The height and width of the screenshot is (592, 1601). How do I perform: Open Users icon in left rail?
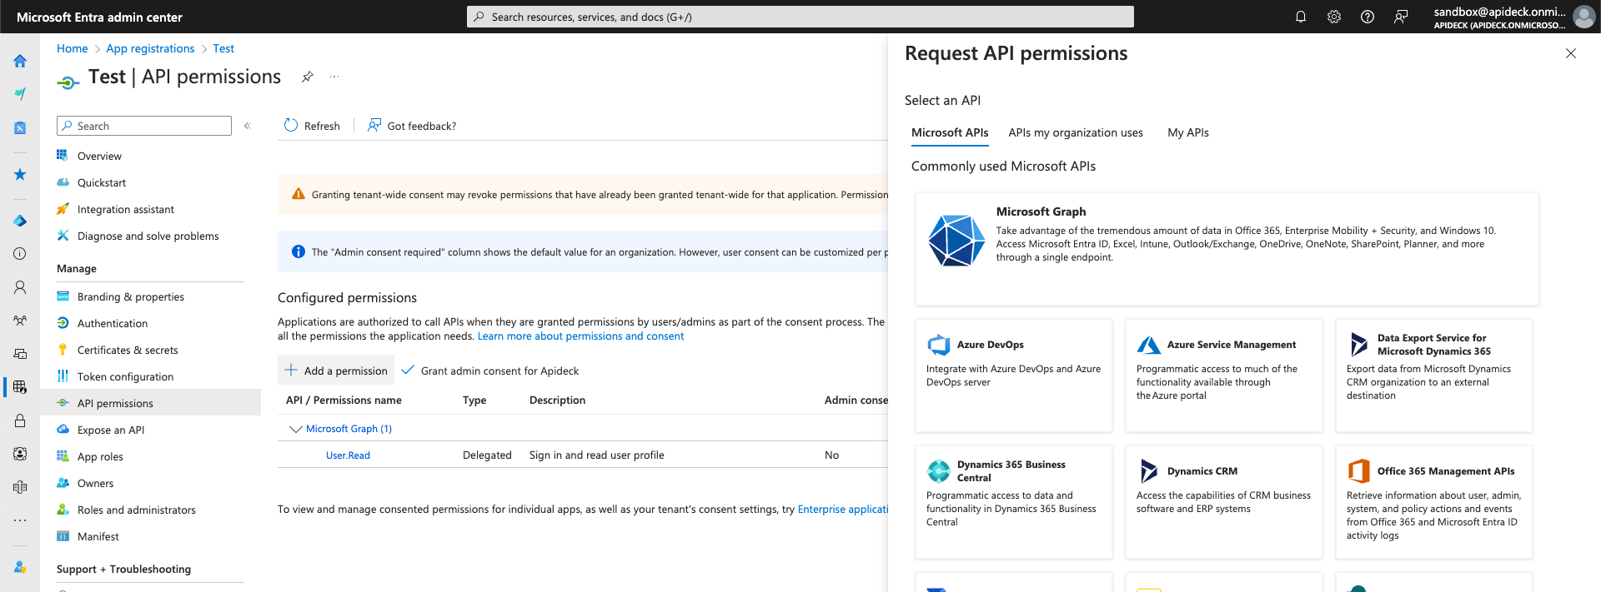(x=20, y=287)
